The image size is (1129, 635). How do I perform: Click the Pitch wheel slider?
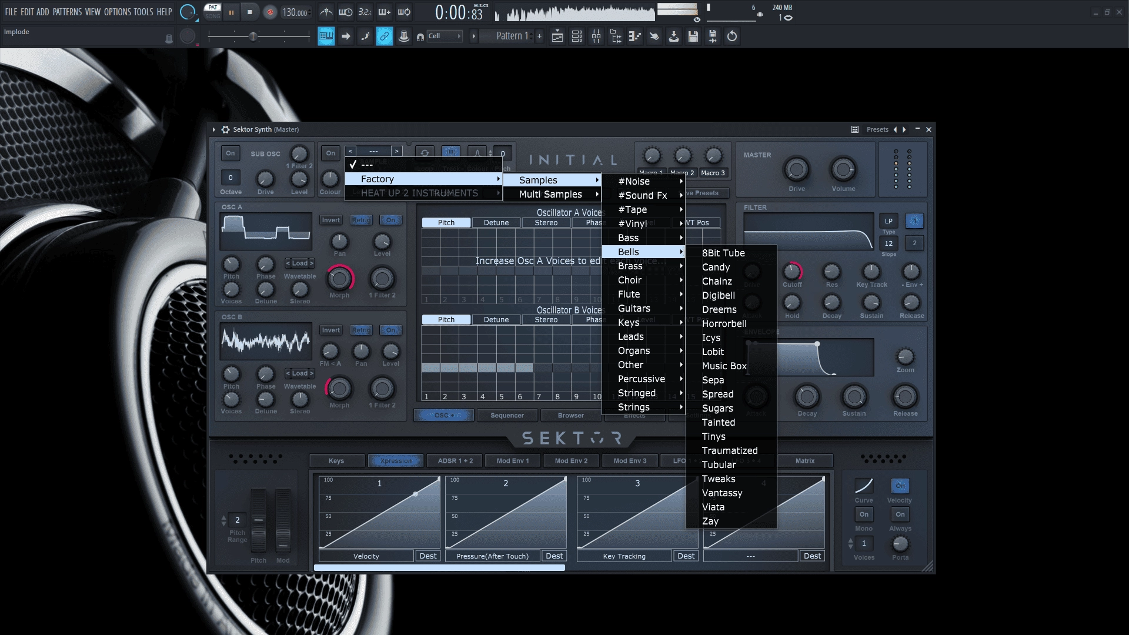(258, 520)
